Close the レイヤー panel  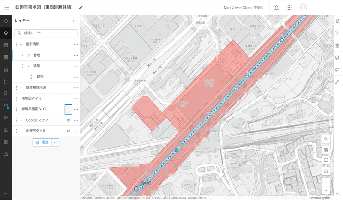click(x=74, y=21)
